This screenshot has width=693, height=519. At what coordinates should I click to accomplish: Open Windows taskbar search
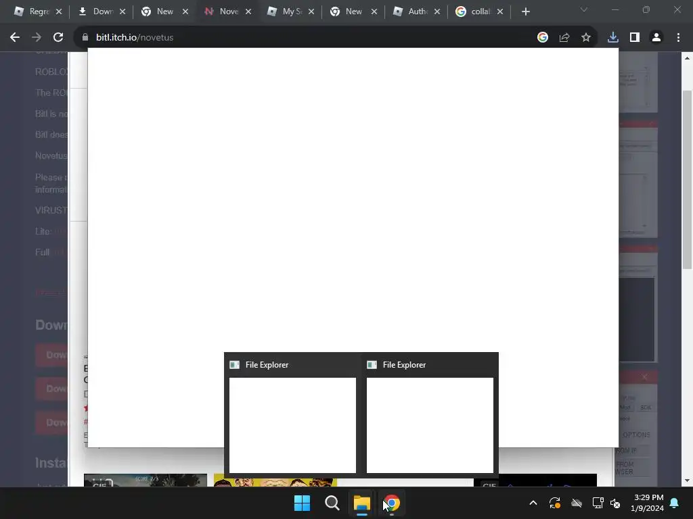(x=332, y=503)
